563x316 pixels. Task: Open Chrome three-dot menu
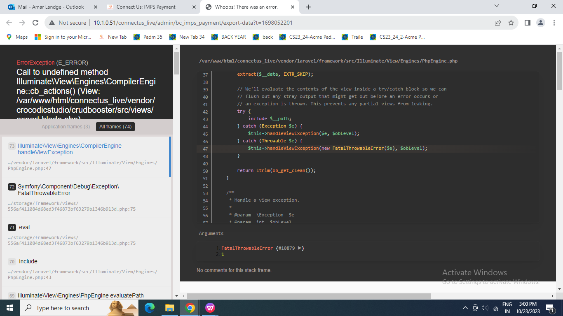click(x=554, y=23)
